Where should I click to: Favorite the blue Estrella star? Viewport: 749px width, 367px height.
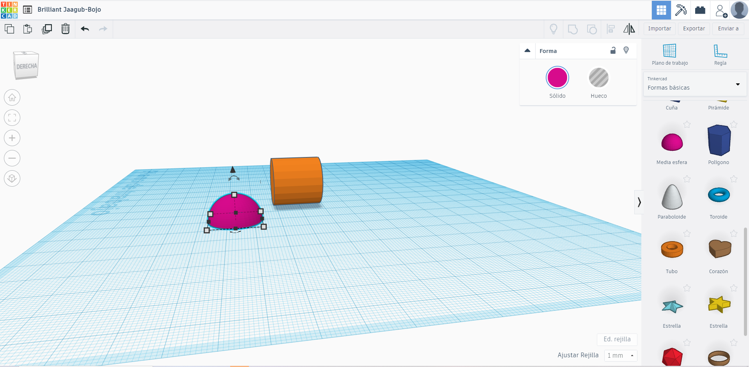[687, 288]
